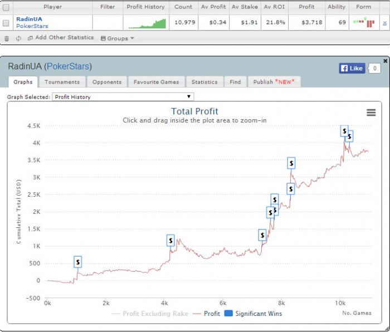The width and height of the screenshot is (390, 332).
Task: Toggle the Profit legend series
Action: [207, 314]
